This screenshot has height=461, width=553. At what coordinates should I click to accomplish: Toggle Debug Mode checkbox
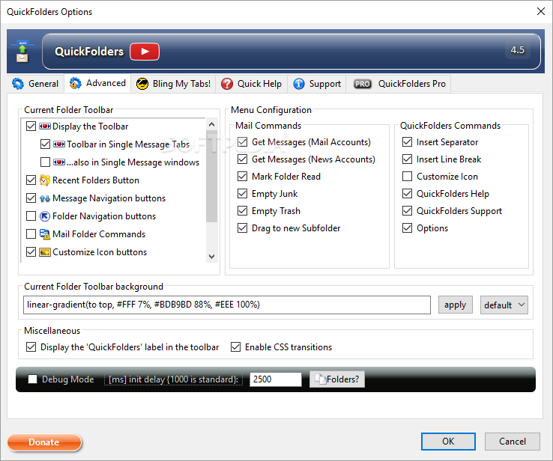[32, 379]
